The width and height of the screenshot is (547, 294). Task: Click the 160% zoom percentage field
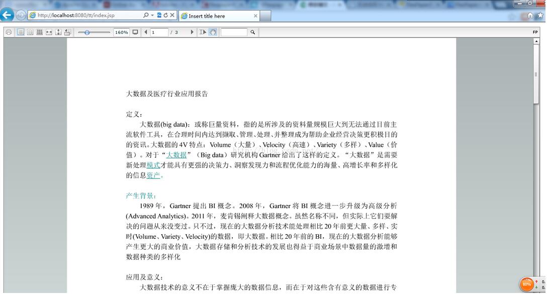pos(121,32)
